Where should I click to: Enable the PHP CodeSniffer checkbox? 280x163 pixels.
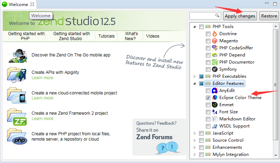(x=208, y=48)
